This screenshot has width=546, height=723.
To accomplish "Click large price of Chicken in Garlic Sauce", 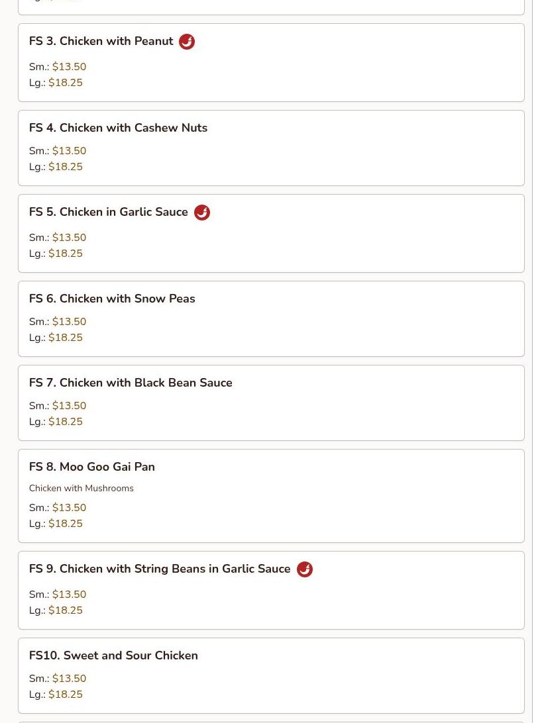I will (66, 254).
